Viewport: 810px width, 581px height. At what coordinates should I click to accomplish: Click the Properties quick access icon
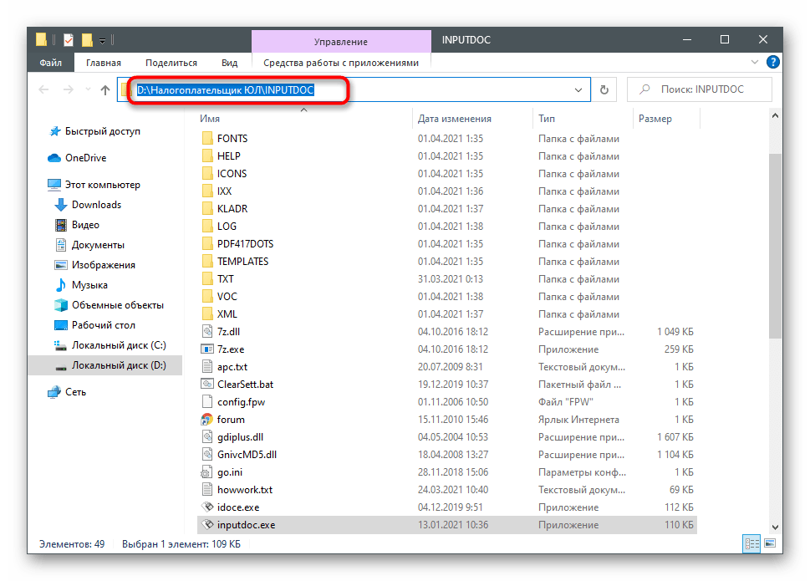tap(69, 40)
